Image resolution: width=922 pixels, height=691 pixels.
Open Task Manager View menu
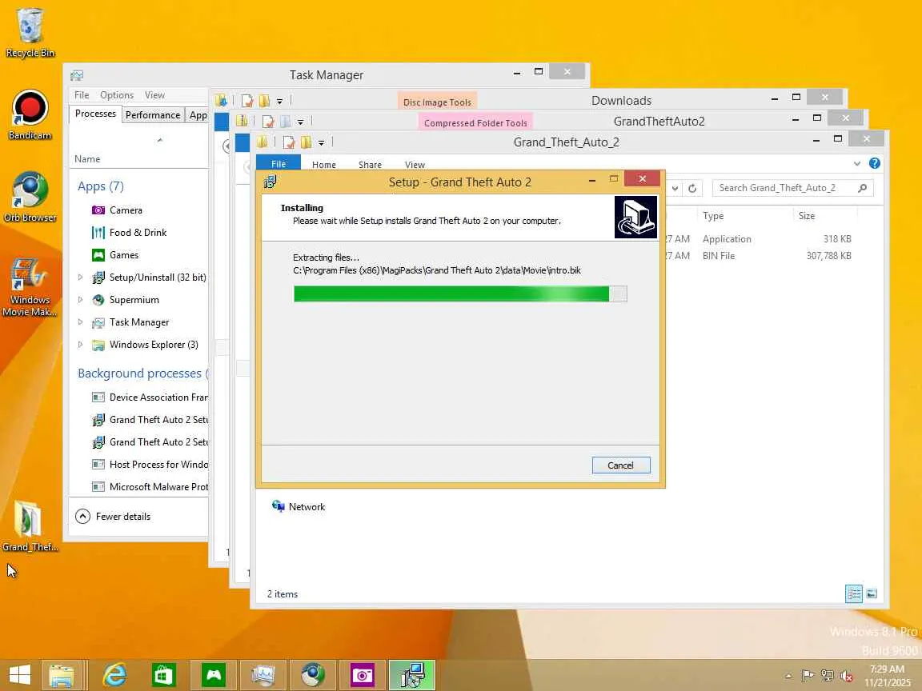tap(154, 94)
